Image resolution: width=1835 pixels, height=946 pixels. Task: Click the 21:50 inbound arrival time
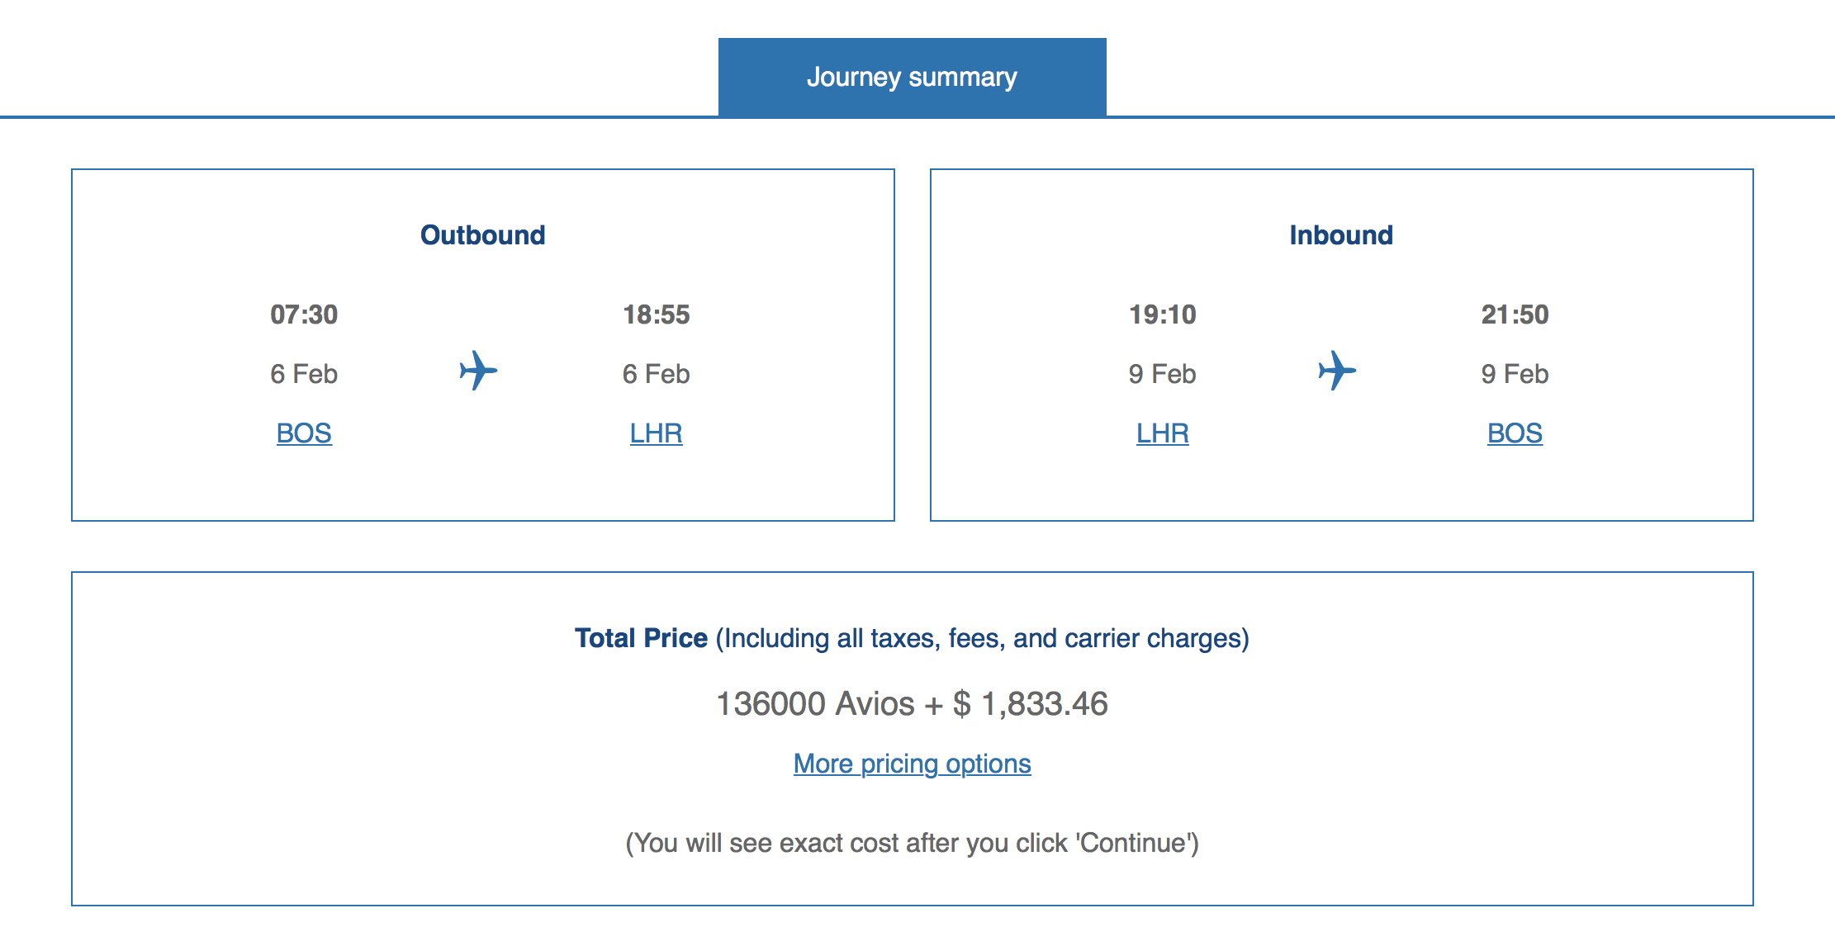1515,315
